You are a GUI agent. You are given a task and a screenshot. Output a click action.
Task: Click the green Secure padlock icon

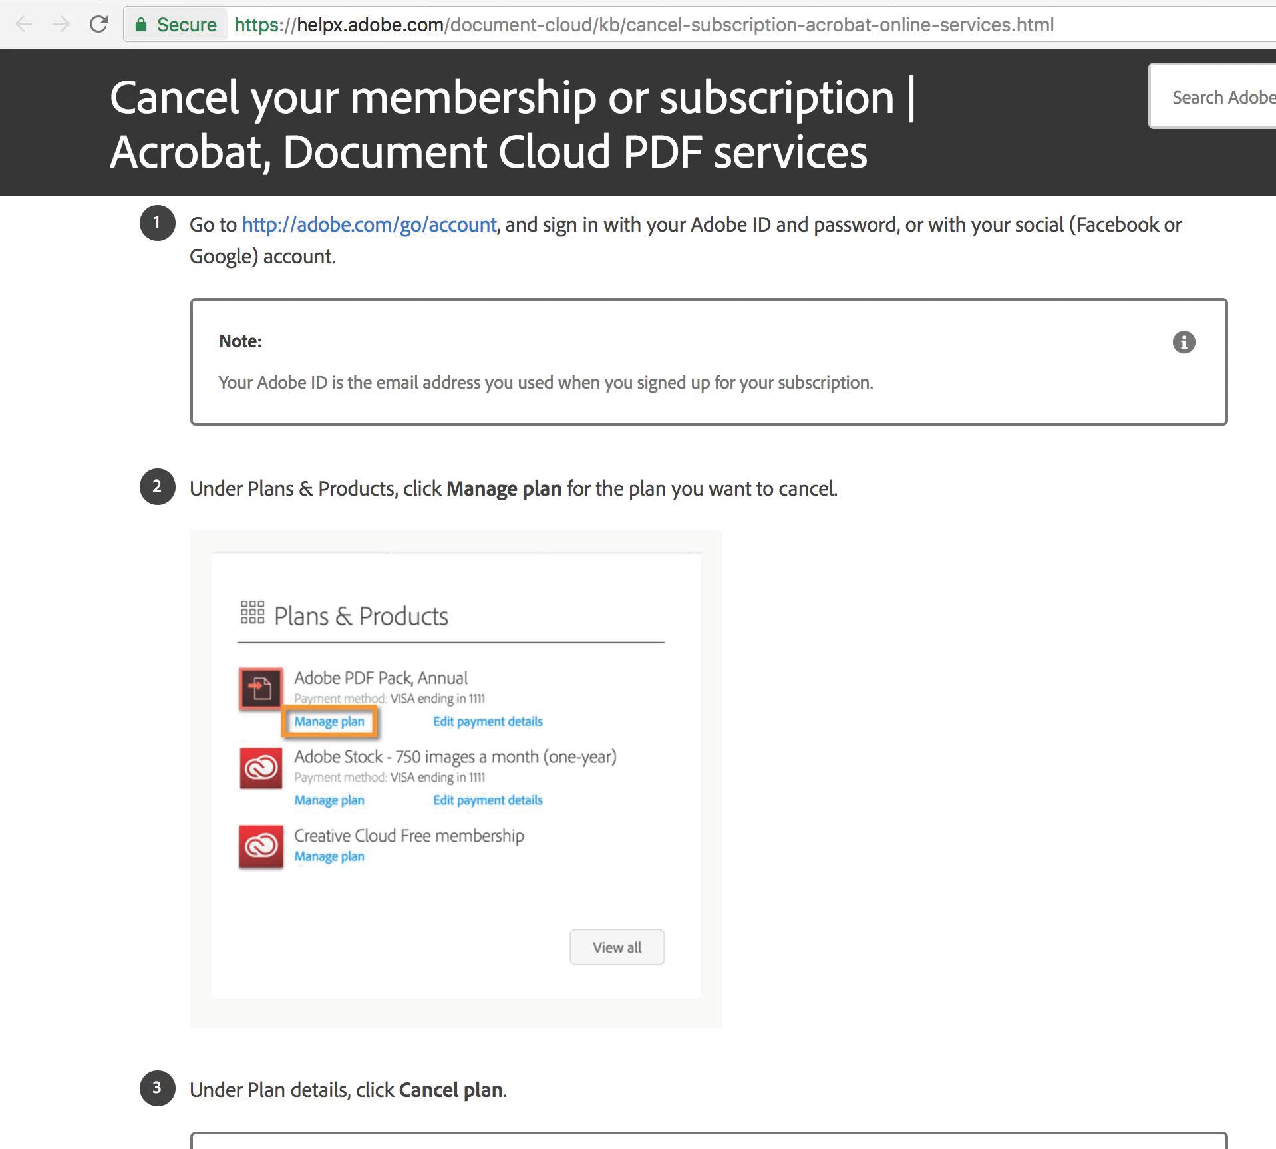pyautogui.click(x=140, y=25)
